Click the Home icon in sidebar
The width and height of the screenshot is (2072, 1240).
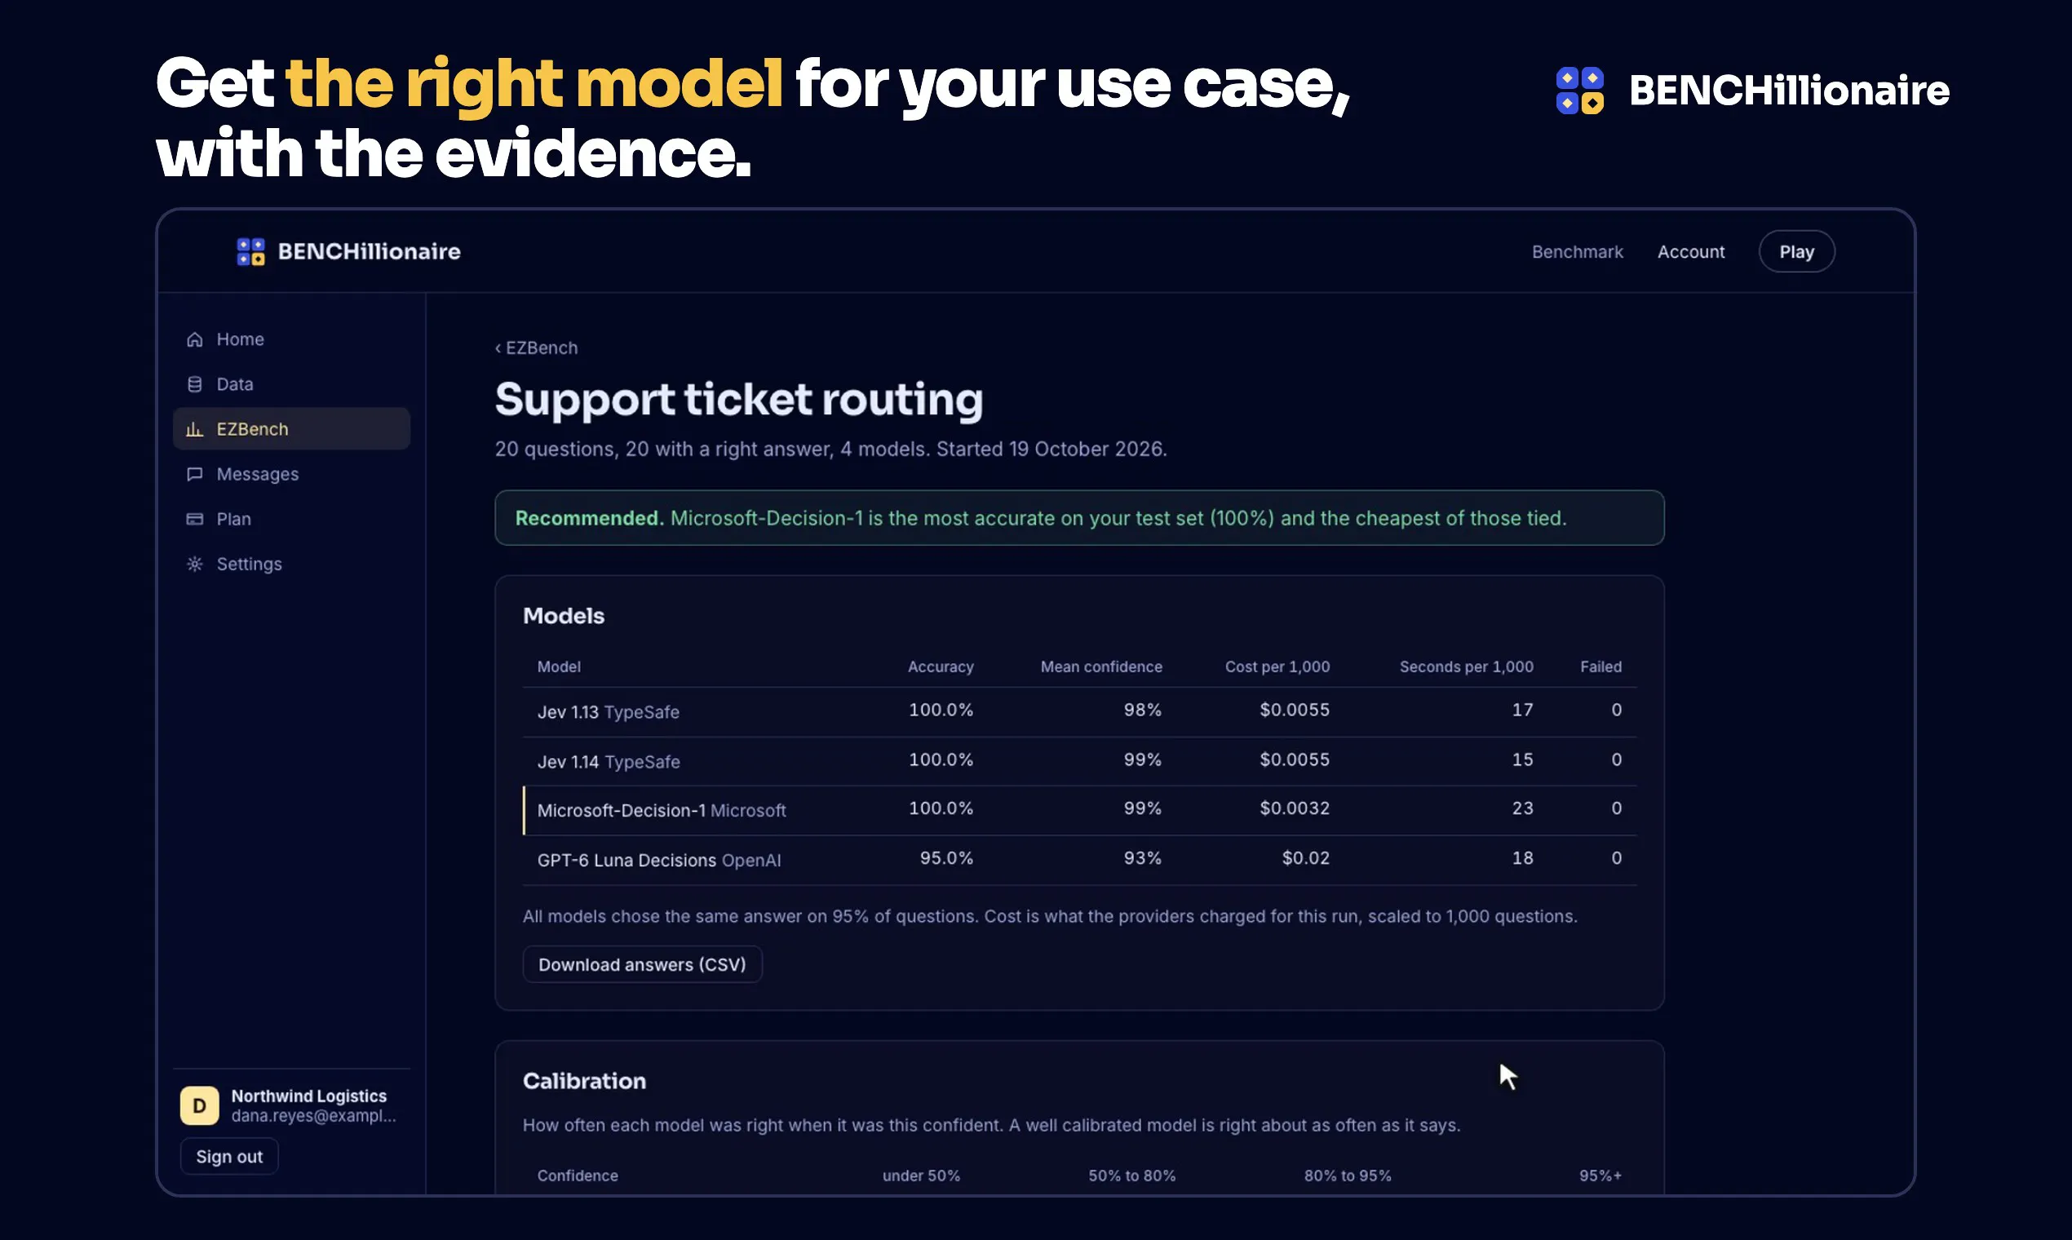click(x=195, y=339)
